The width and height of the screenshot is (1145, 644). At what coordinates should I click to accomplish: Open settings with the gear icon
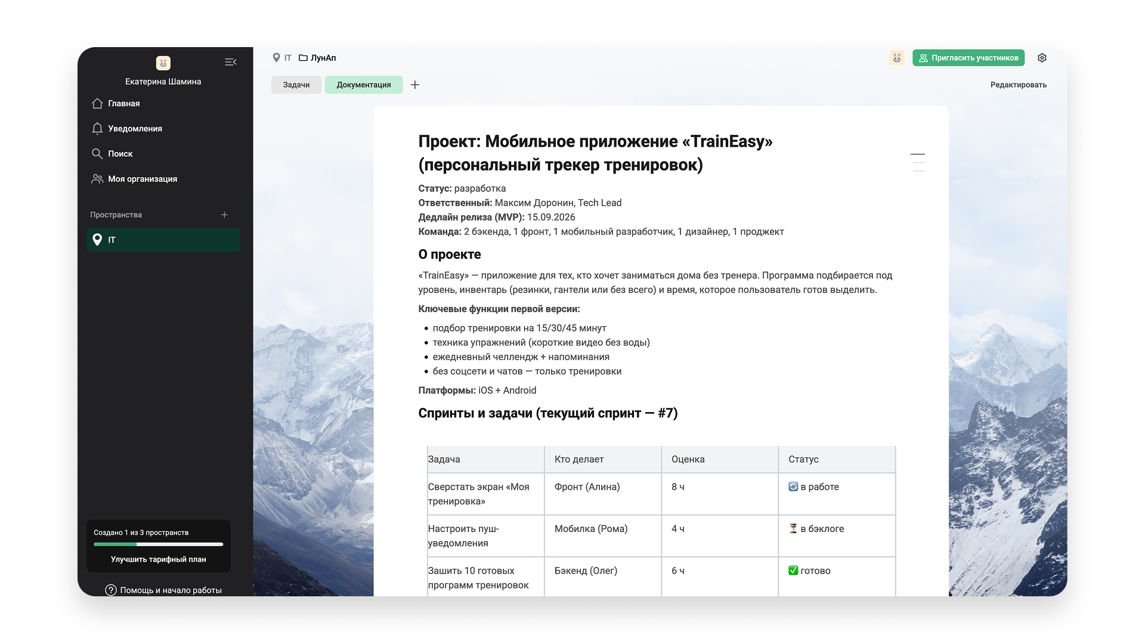1042,58
